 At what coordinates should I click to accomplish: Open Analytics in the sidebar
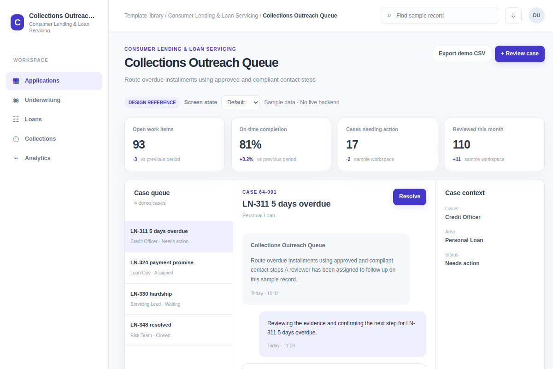(54, 158)
